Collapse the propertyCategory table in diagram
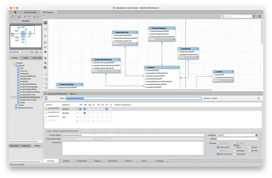The height and width of the screenshot is (178, 272). [x=174, y=28]
